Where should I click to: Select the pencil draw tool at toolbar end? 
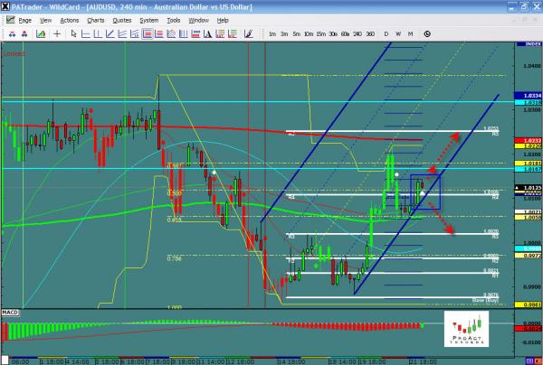pyautogui.click(x=246, y=33)
